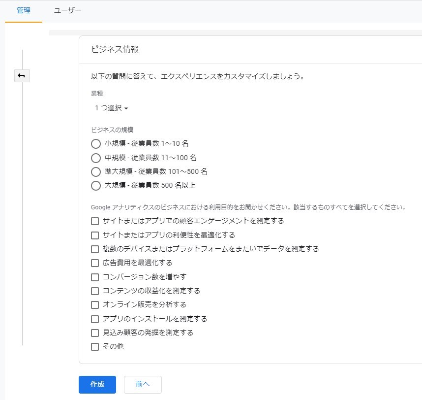Check 広告費用を最適化する checkbox
Viewport: 422px width, 400px height.
94,263
